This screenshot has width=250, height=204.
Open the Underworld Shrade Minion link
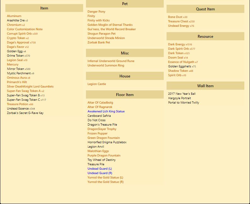click(106, 38)
